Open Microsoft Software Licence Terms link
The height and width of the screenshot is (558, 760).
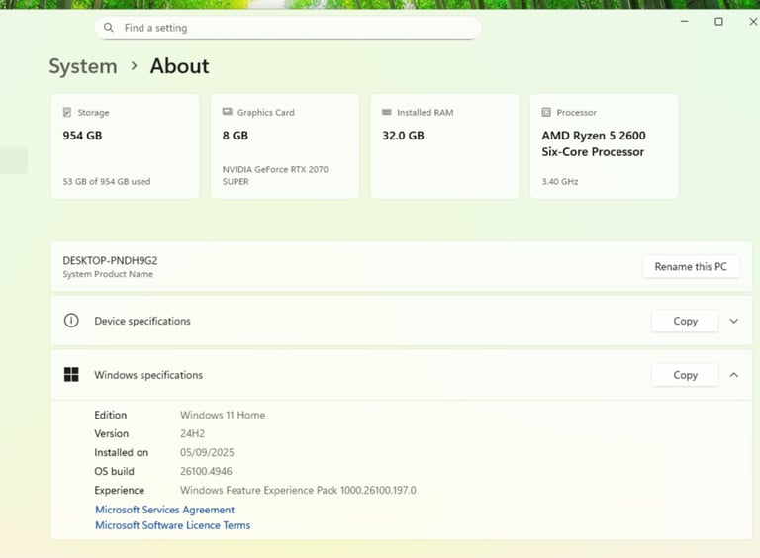click(x=172, y=525)
